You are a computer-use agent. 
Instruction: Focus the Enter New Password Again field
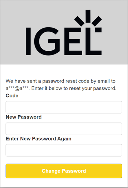(64, 150)
